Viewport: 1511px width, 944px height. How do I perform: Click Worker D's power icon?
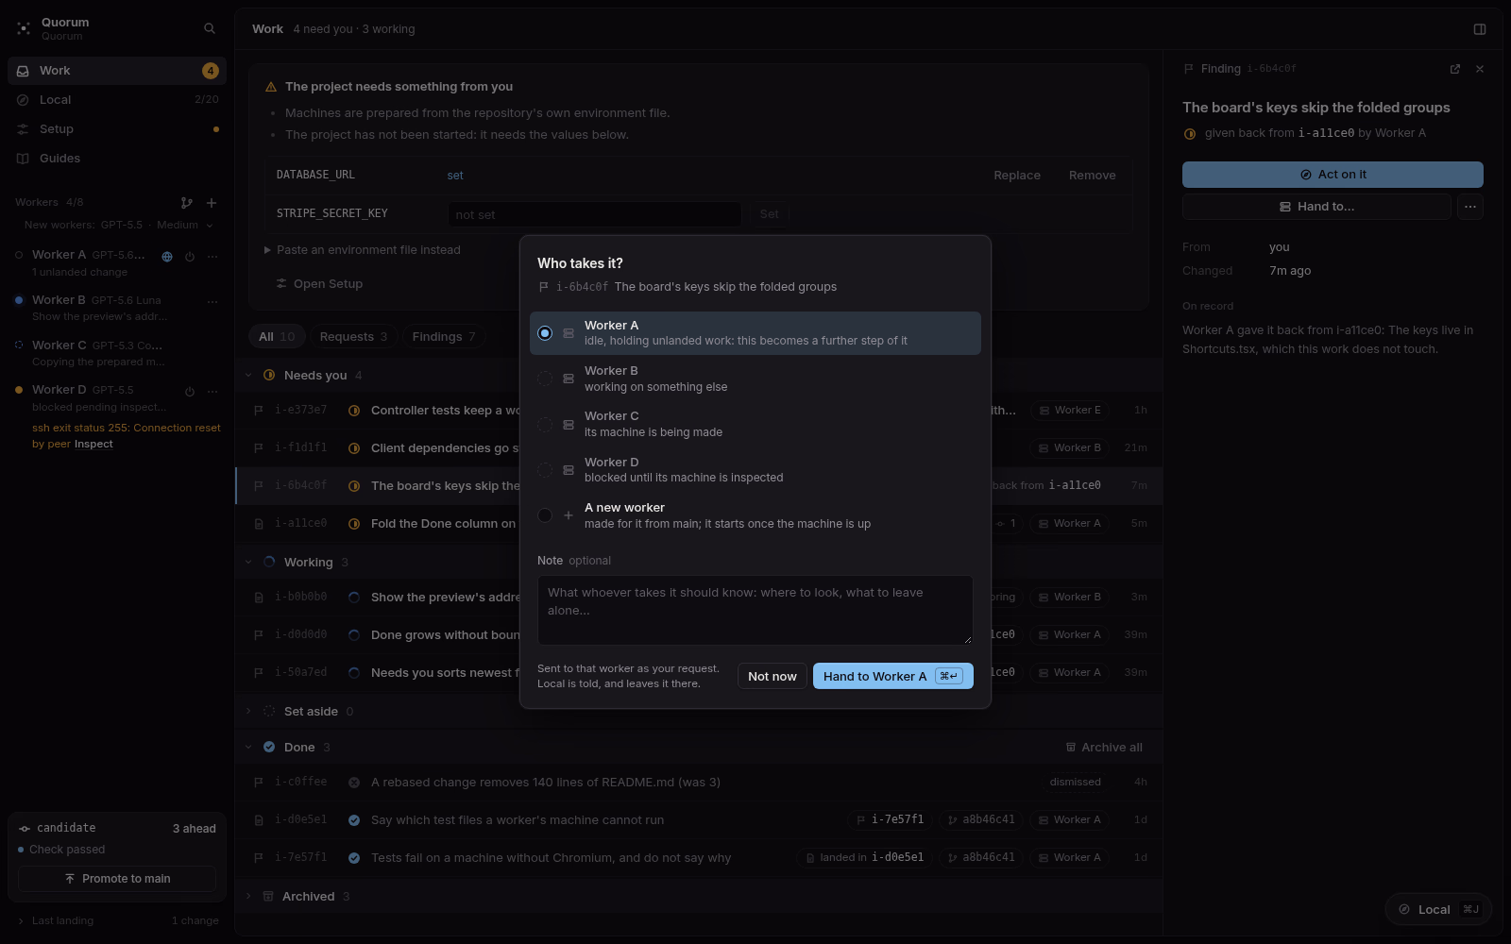(190, 392)
